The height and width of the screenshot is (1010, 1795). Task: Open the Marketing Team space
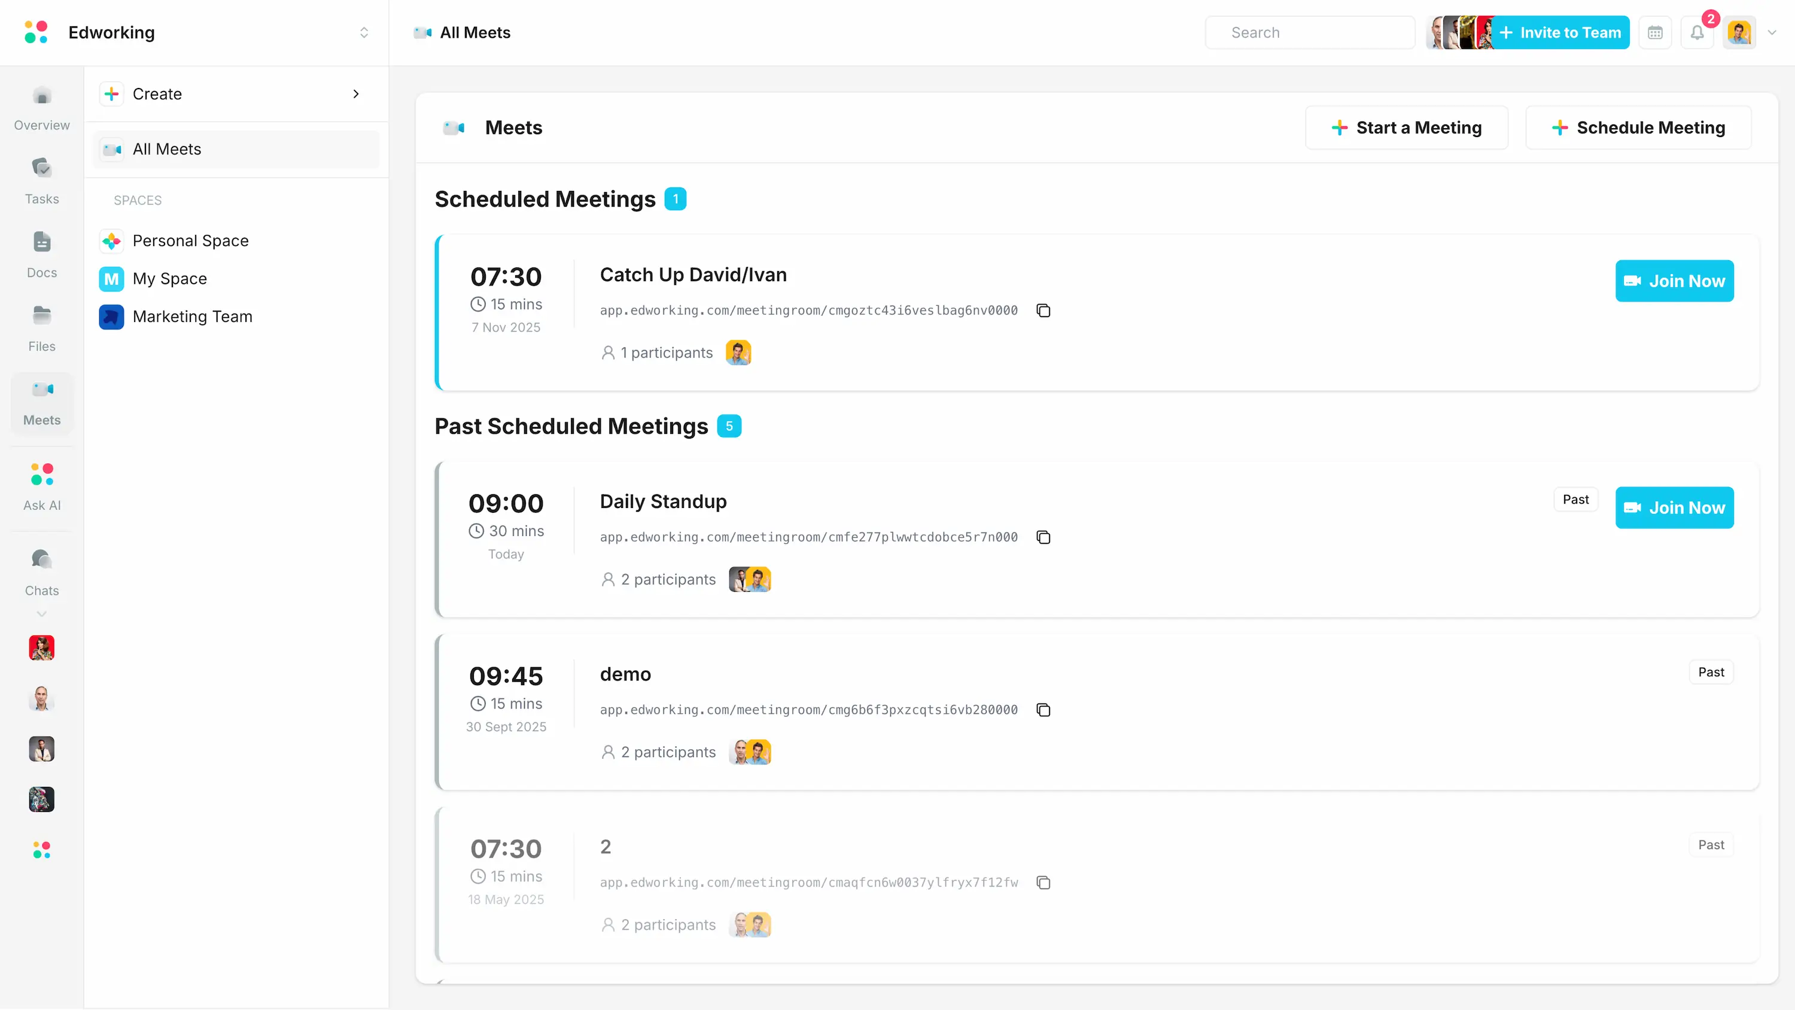click(192, 317)
